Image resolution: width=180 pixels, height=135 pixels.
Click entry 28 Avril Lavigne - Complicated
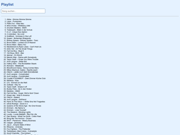pos(18,76)
